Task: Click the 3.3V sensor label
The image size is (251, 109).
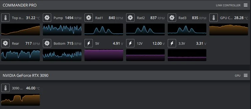Action: click(182, 43)
